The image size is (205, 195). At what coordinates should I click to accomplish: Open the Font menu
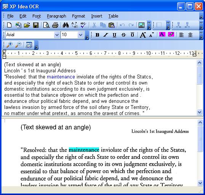coord(37,16)
